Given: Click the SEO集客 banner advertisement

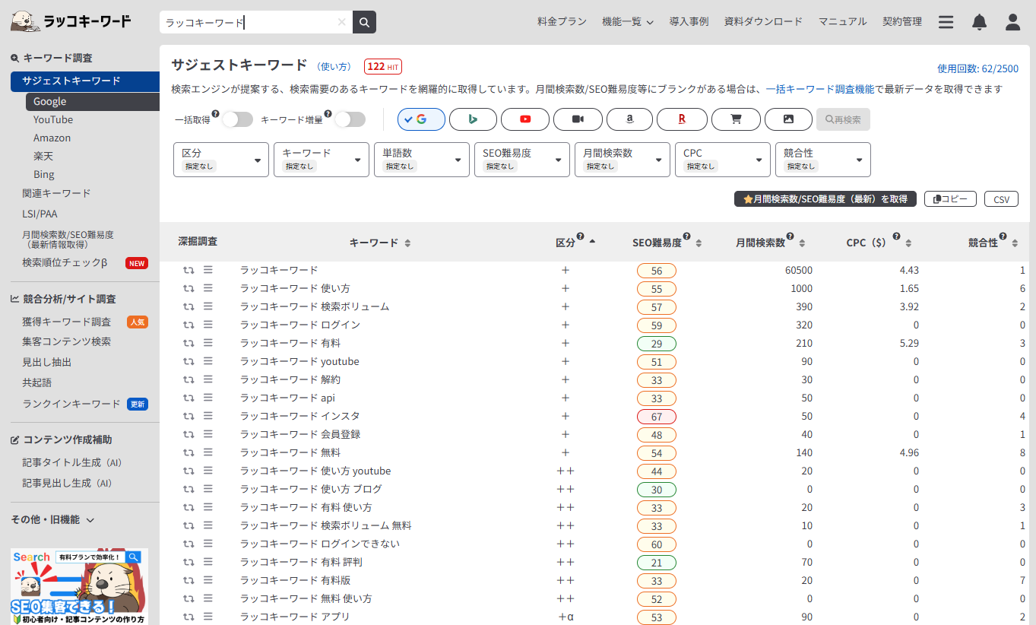Looking at the screenshot, I should click(x=79, y=586).
